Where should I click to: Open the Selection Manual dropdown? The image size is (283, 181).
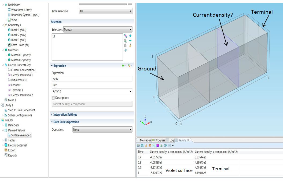point(98,30)
